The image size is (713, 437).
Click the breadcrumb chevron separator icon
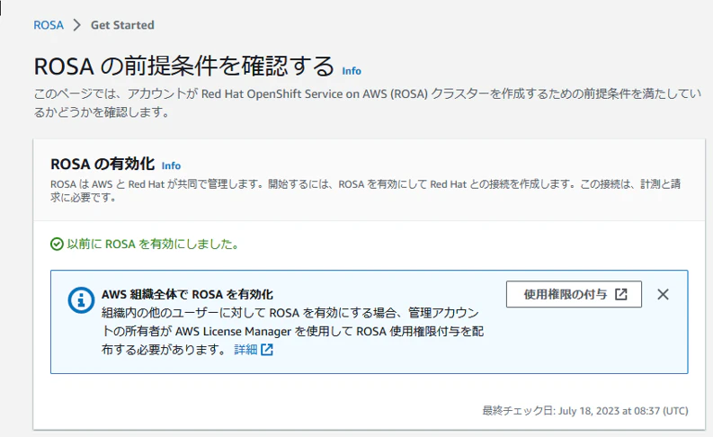coord(76,25)
